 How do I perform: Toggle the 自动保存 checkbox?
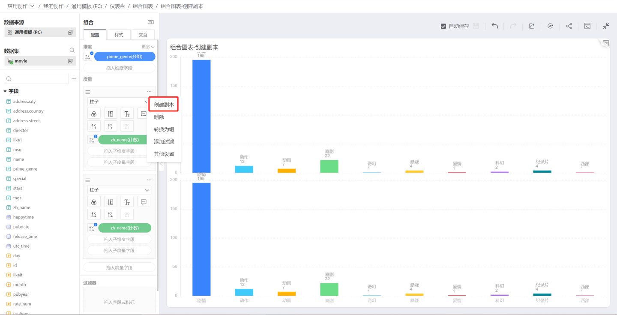[x=443, y=26]
